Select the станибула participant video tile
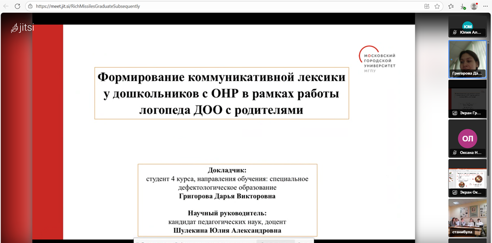Viewport: 492px width, 243px height. 467,217
